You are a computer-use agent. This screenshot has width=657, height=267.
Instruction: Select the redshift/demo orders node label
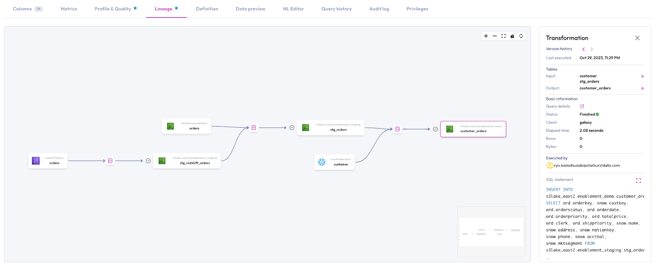pos(54,163)
